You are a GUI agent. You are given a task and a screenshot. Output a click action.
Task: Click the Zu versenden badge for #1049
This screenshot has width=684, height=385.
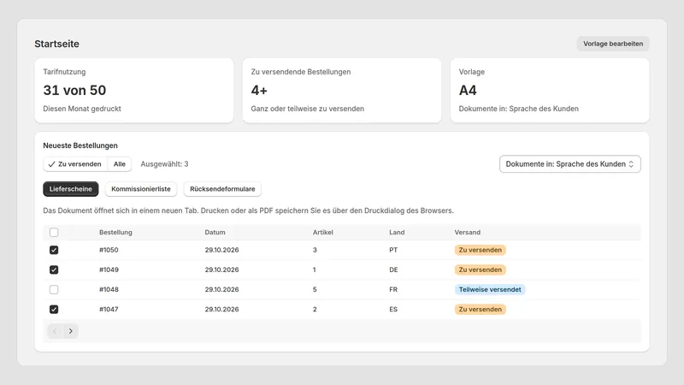[481, 269]
